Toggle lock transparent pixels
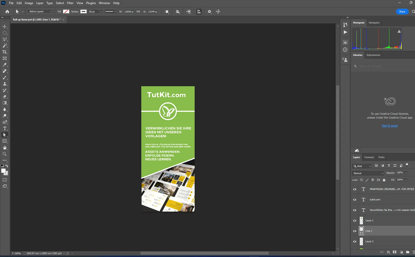The height and width of the screenshot is (257, 415). pos(361,180)
